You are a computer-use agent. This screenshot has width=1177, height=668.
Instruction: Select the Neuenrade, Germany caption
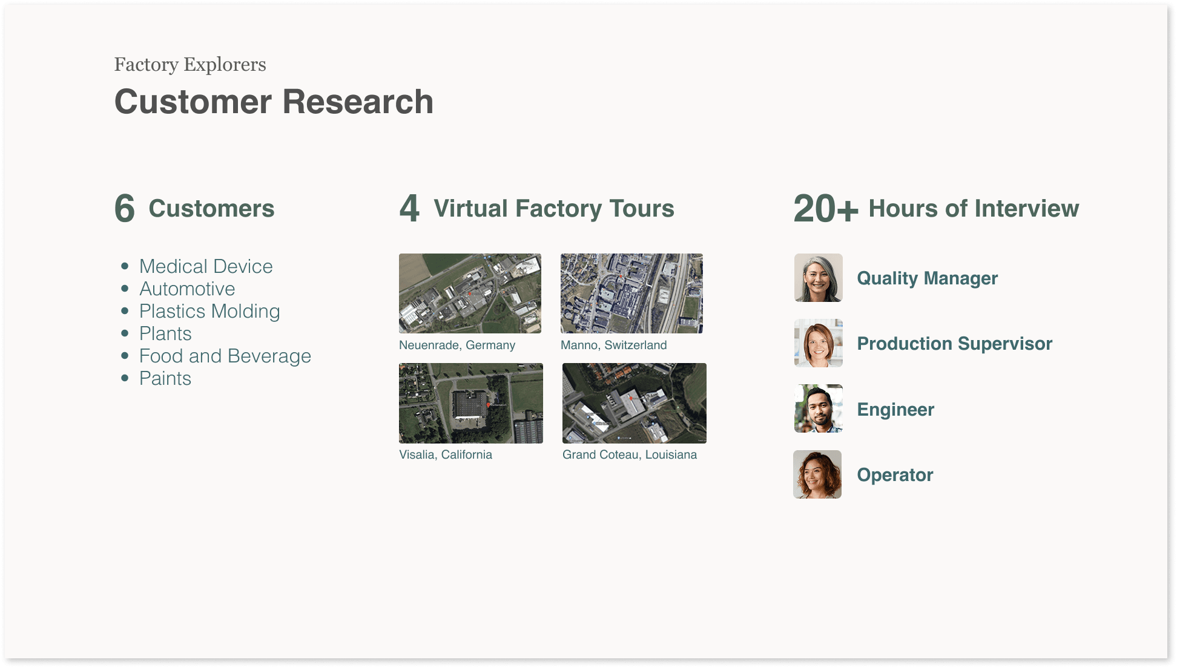457,345
